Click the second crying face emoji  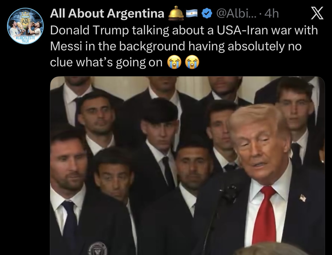pos(192,62)
